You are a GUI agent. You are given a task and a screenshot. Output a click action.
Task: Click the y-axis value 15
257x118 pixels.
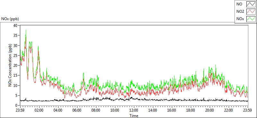point(16,75)
